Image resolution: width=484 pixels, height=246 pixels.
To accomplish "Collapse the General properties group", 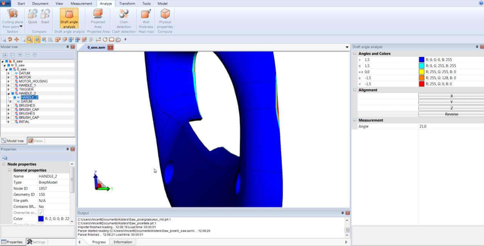I will pyautogui.click(x=10, y=170).
